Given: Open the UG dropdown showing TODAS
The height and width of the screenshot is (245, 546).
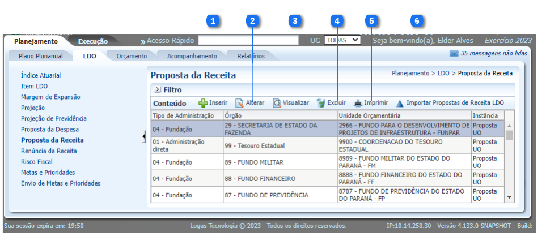Looking at the screenshot, I should pyautogui.click(x=342, y=40).
